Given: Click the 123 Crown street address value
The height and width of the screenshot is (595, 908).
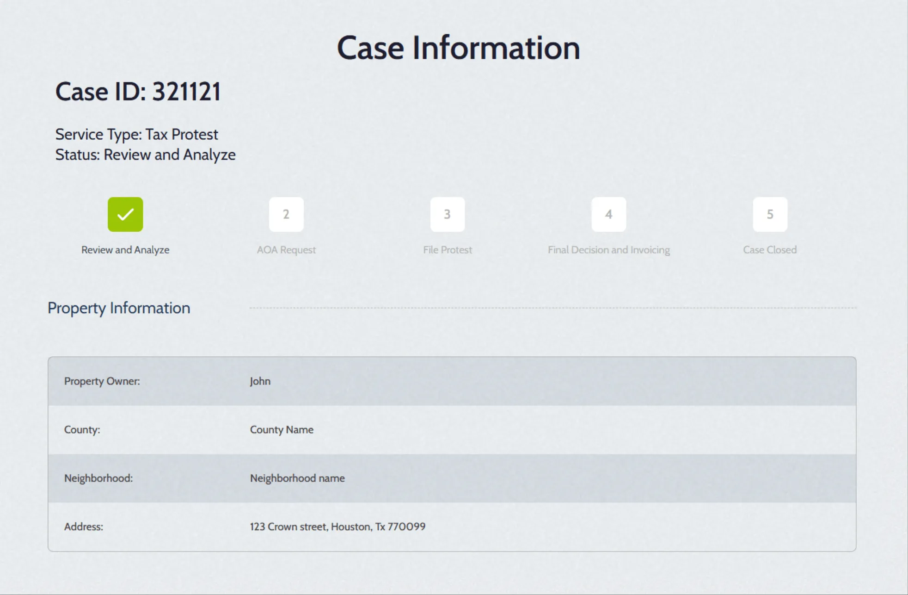Looking at the screenshot, I should click(x=337, y=527).
